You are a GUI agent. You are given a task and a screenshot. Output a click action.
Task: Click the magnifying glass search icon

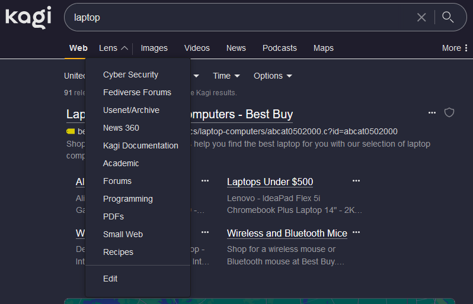(x=448, y=17)
